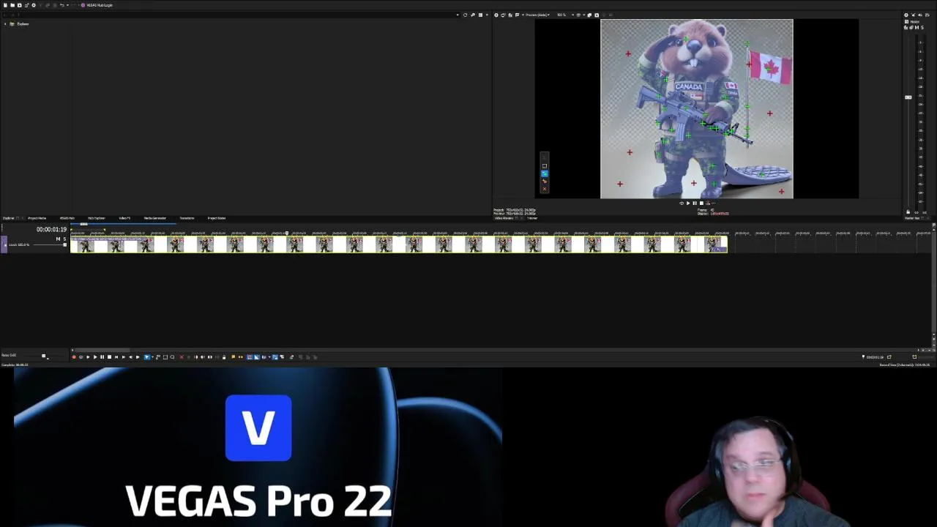Click Stop in the timeline transport bar
Screen dimensions: 937x527
(x=109, y=357)
